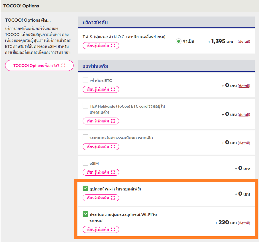Click เรียนรู้เพิ่มเติม under เช่าบัตร ETC
Viewport: 259px width, 242px height.
tap(101, 89)
